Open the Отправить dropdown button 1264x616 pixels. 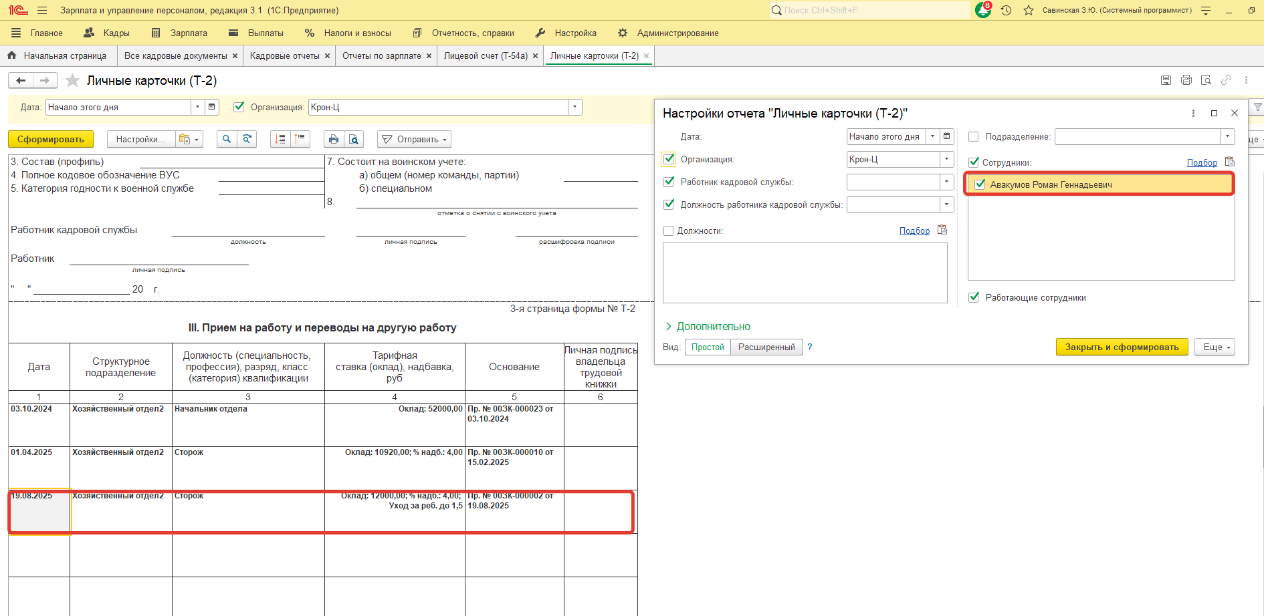(414, 139)
